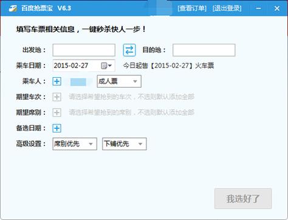Click the plus icon beside 期望席别

click(x=57, y=112)
